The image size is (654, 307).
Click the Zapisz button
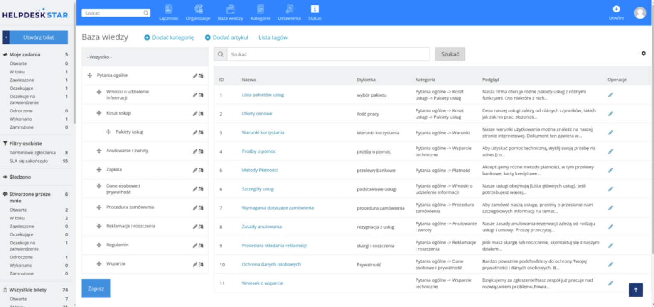96,288
